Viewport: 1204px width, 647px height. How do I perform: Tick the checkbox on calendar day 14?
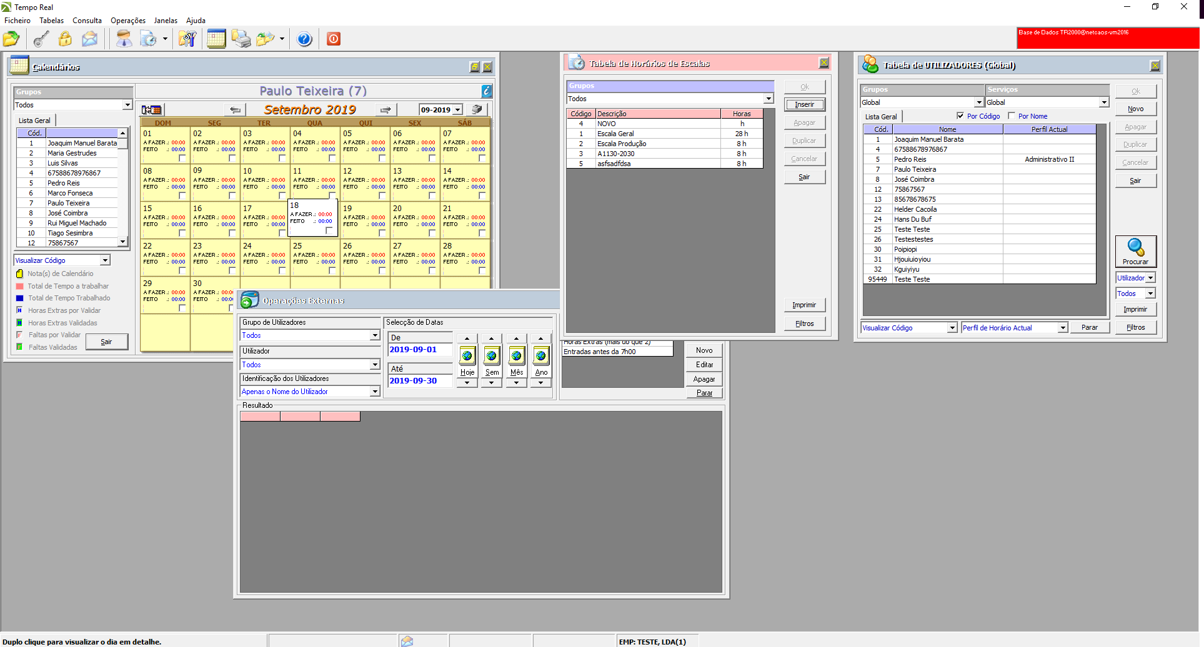[x=482, y=195]
